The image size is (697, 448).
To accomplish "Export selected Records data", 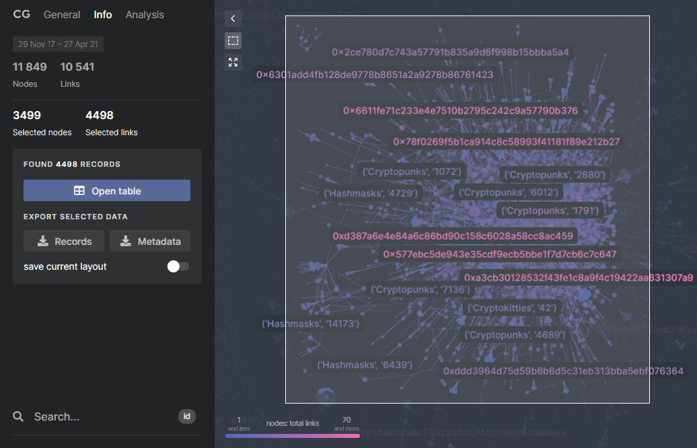I will (64, 241).
